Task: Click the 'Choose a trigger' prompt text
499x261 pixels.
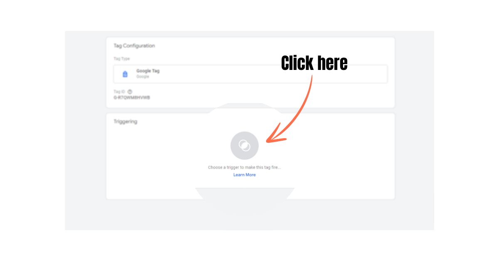Action: pos(245,167)
